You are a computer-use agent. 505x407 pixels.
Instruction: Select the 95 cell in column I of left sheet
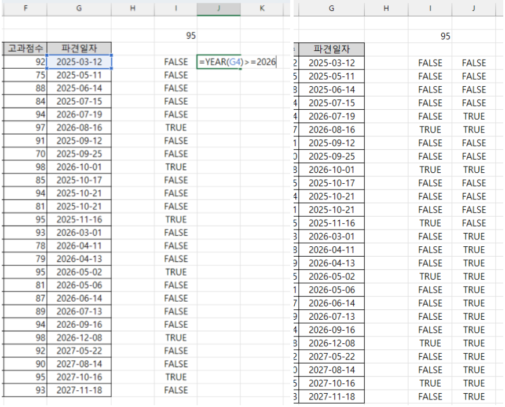pos(175,35)
